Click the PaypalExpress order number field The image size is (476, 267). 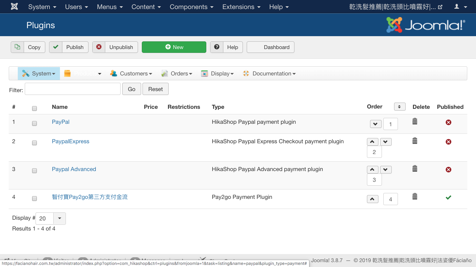pyautogui.click(x=374, y=152)
